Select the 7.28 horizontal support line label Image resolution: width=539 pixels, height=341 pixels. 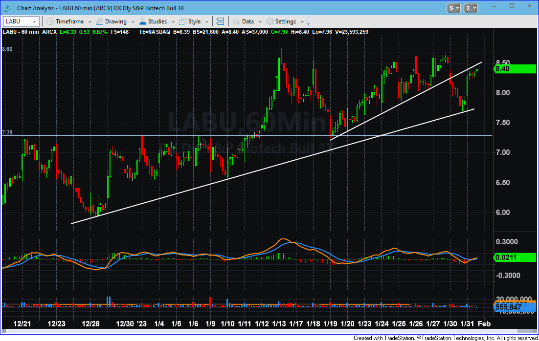[7, 132]
